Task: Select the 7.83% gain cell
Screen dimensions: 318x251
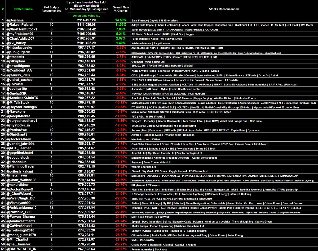Action: 121,30
